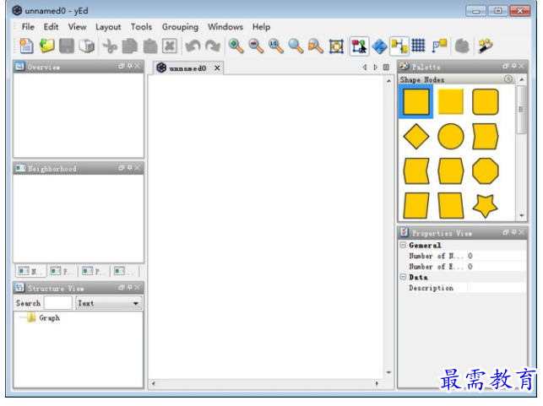This screenshot has width=543, height=406.
Task: Open the Layout menu
Action: tap(108, 27)
